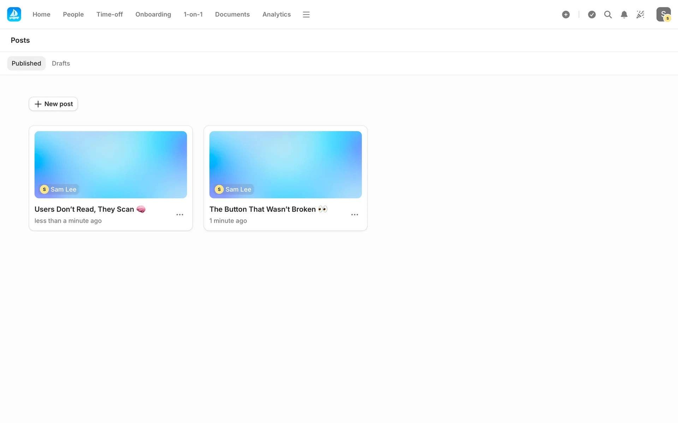This screenshot has width=678, height=423.
Task: Click the sailboat app logo
Action: pyautogui.click(x=14, y=14)
